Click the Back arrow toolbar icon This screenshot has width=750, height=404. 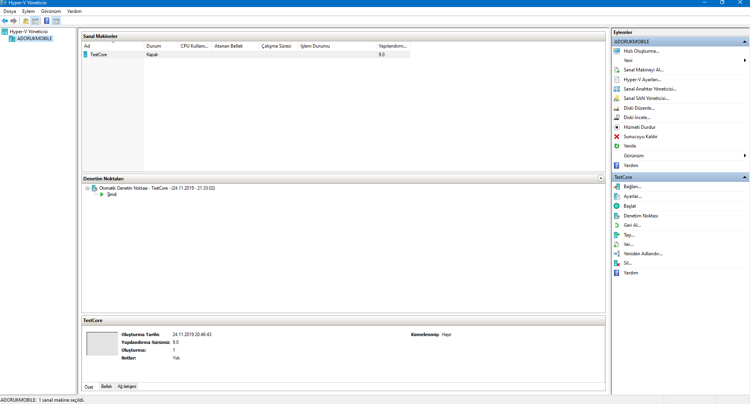click(5, 21)
